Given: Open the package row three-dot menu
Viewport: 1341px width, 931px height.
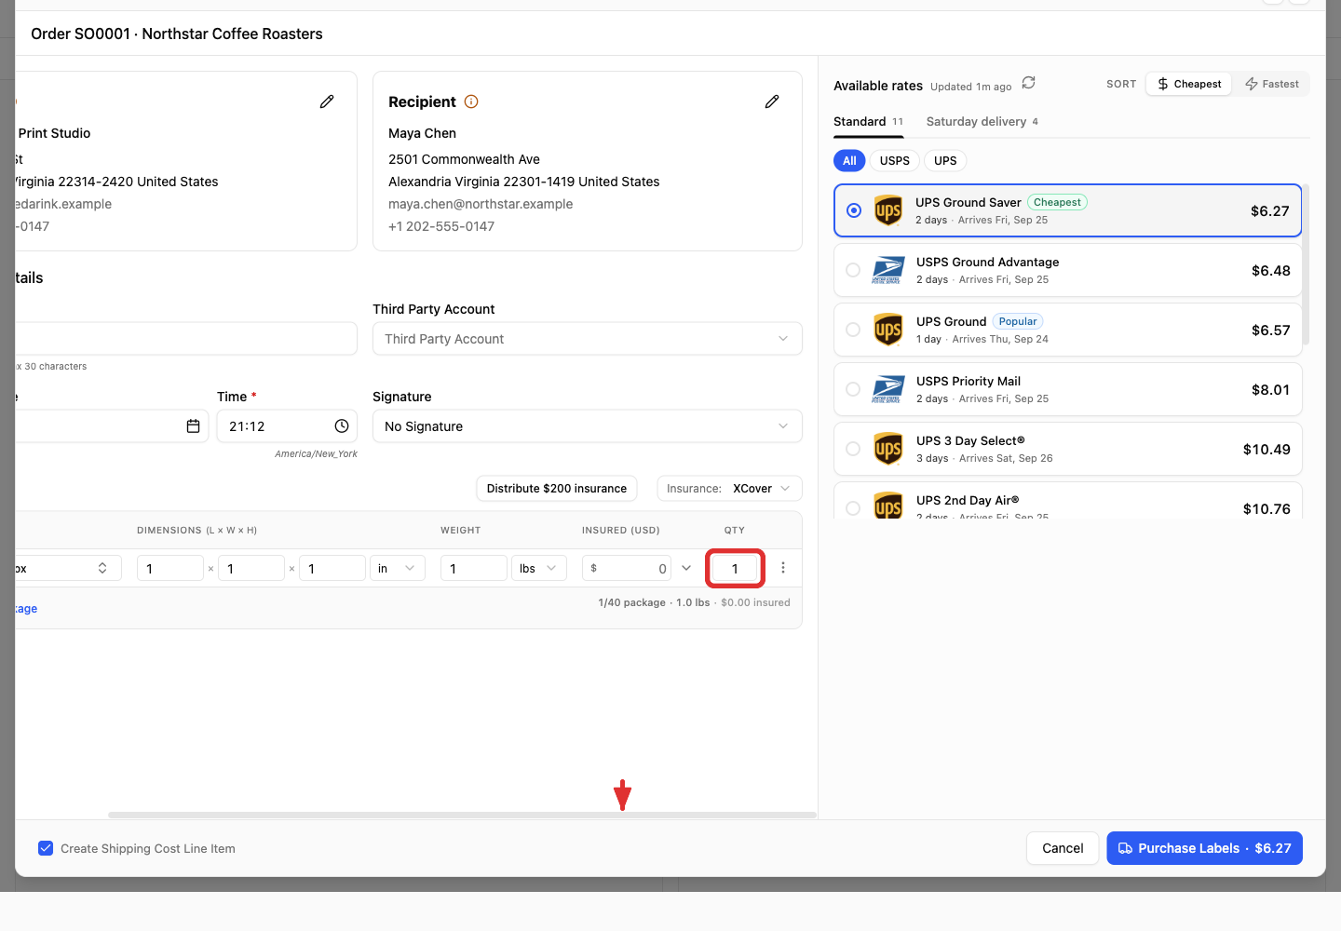Looking at the screenshot, I should coord(783,568).
